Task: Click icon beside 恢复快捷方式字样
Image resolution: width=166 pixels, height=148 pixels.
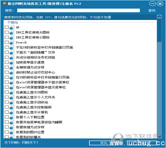Action: (12, 127)
